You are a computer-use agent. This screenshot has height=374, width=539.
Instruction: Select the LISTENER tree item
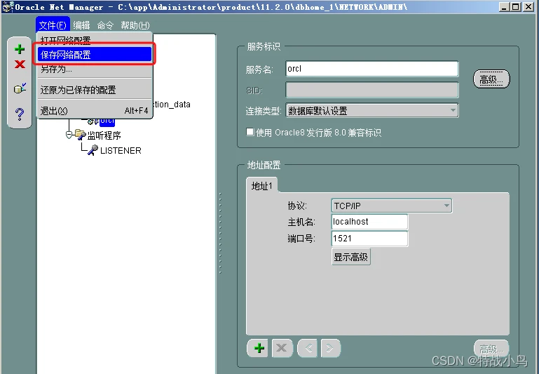pos(121,151)
